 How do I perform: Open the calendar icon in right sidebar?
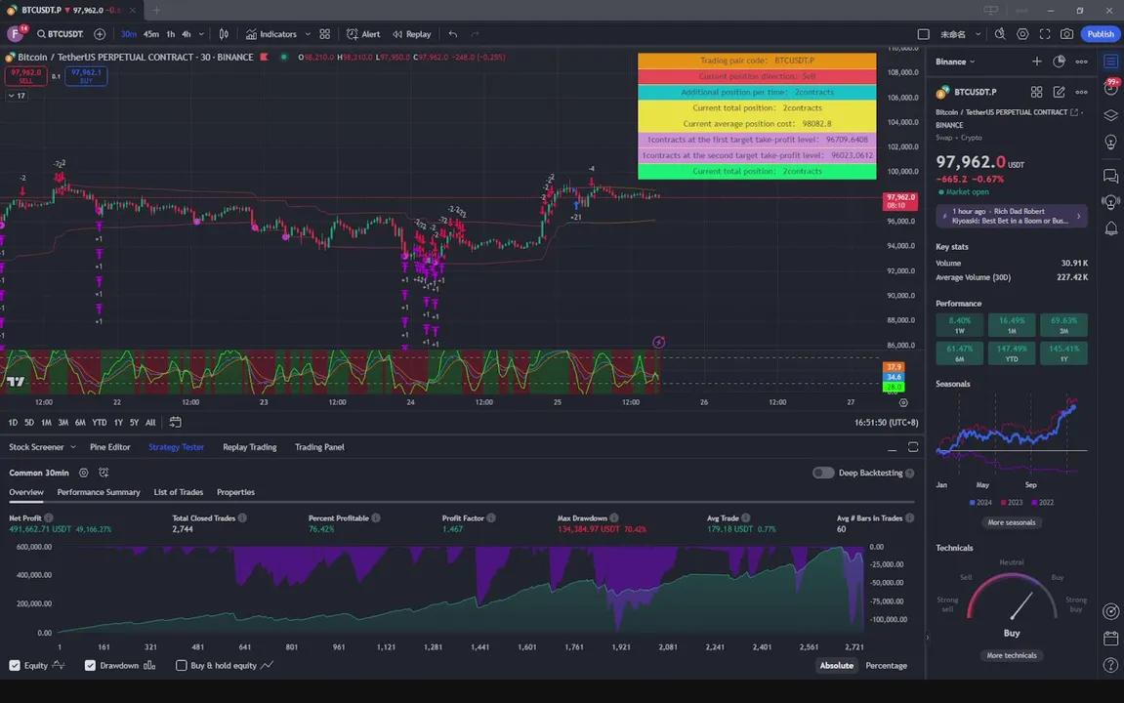(x=1111, y=638)
